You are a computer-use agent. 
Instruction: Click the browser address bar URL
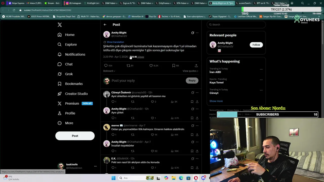coord(48,10)
